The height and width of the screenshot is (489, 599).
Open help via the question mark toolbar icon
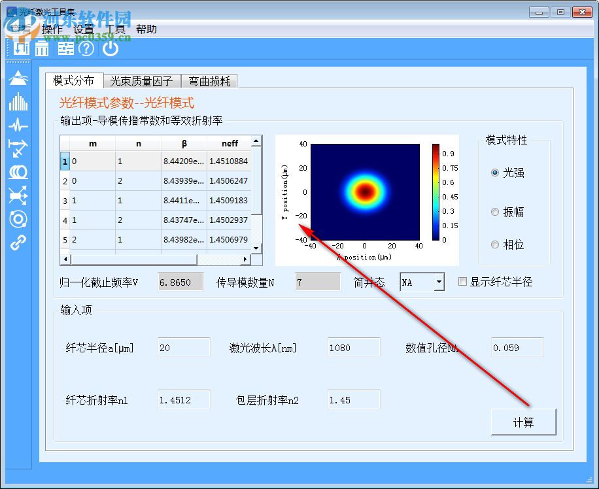pyautogui.click(x=86, y=49)
